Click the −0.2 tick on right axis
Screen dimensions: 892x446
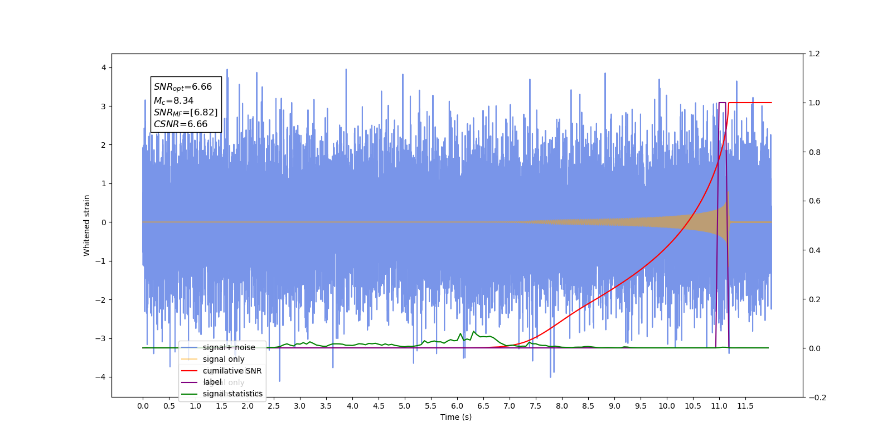[817, 397]
